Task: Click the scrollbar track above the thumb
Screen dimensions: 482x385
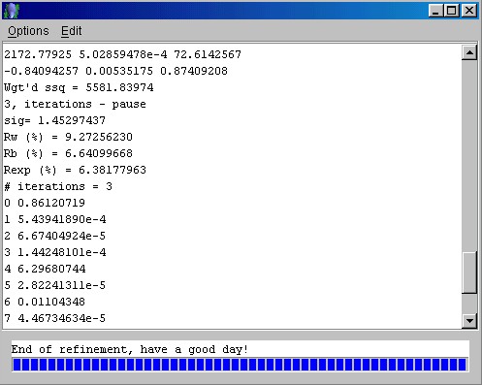Action: pos(469,156)
